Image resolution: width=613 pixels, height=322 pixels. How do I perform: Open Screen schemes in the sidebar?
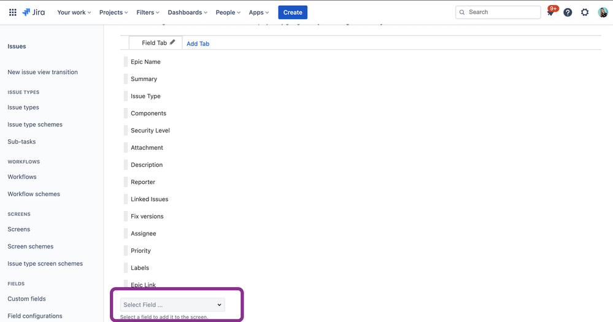(x=31, y=246)
